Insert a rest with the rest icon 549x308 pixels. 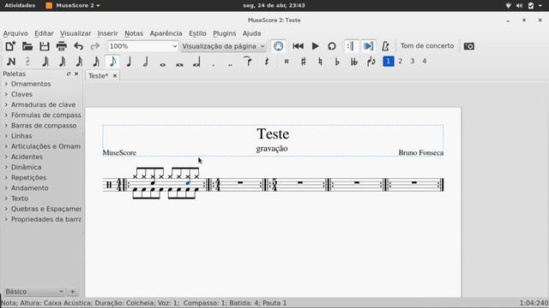[267, 62]
